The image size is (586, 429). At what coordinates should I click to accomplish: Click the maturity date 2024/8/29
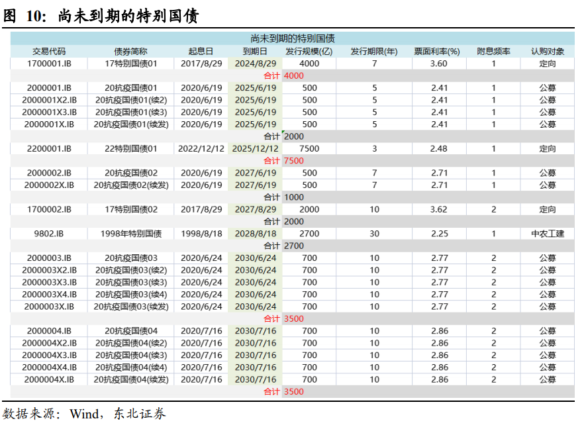(x=255, y=64)
